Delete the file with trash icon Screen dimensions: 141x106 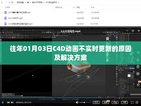click(x=138, y=67)
